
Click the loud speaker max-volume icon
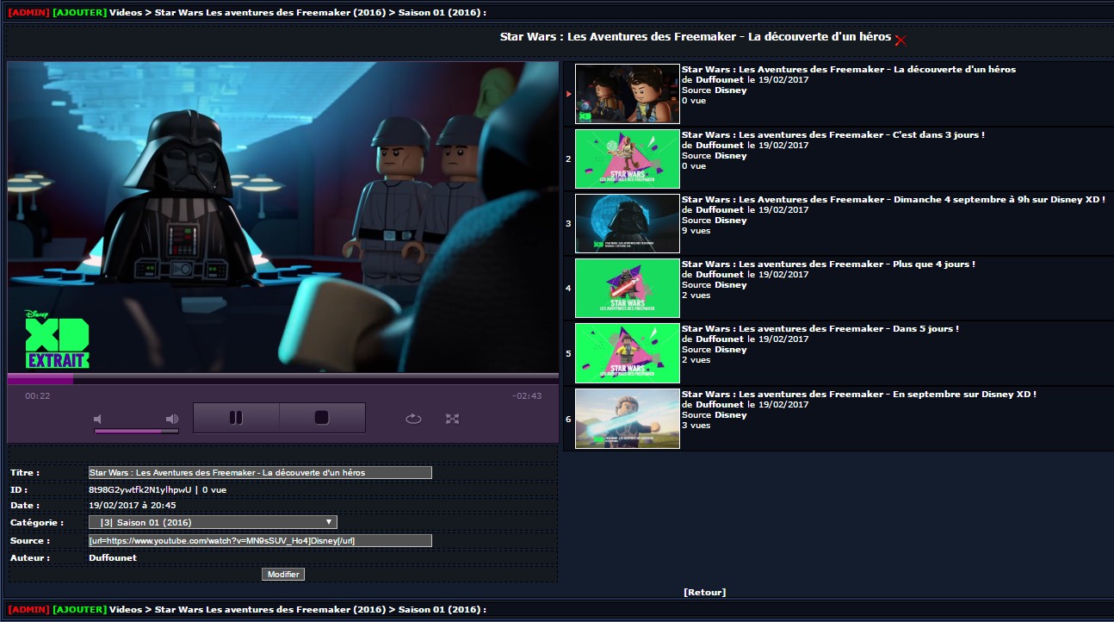click(172, 419)
